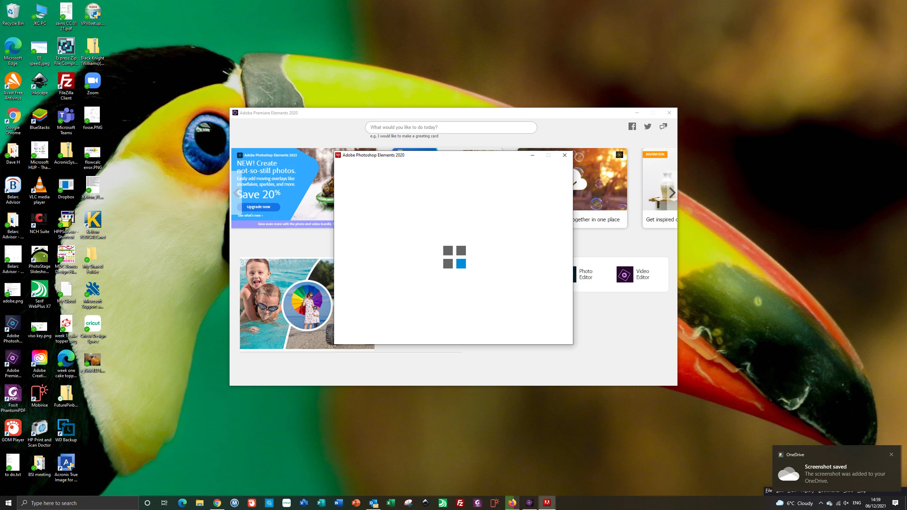Screen dimensions: 907x510
Task: Open FileZilla from the taskbar
Action: coord(460,503)
